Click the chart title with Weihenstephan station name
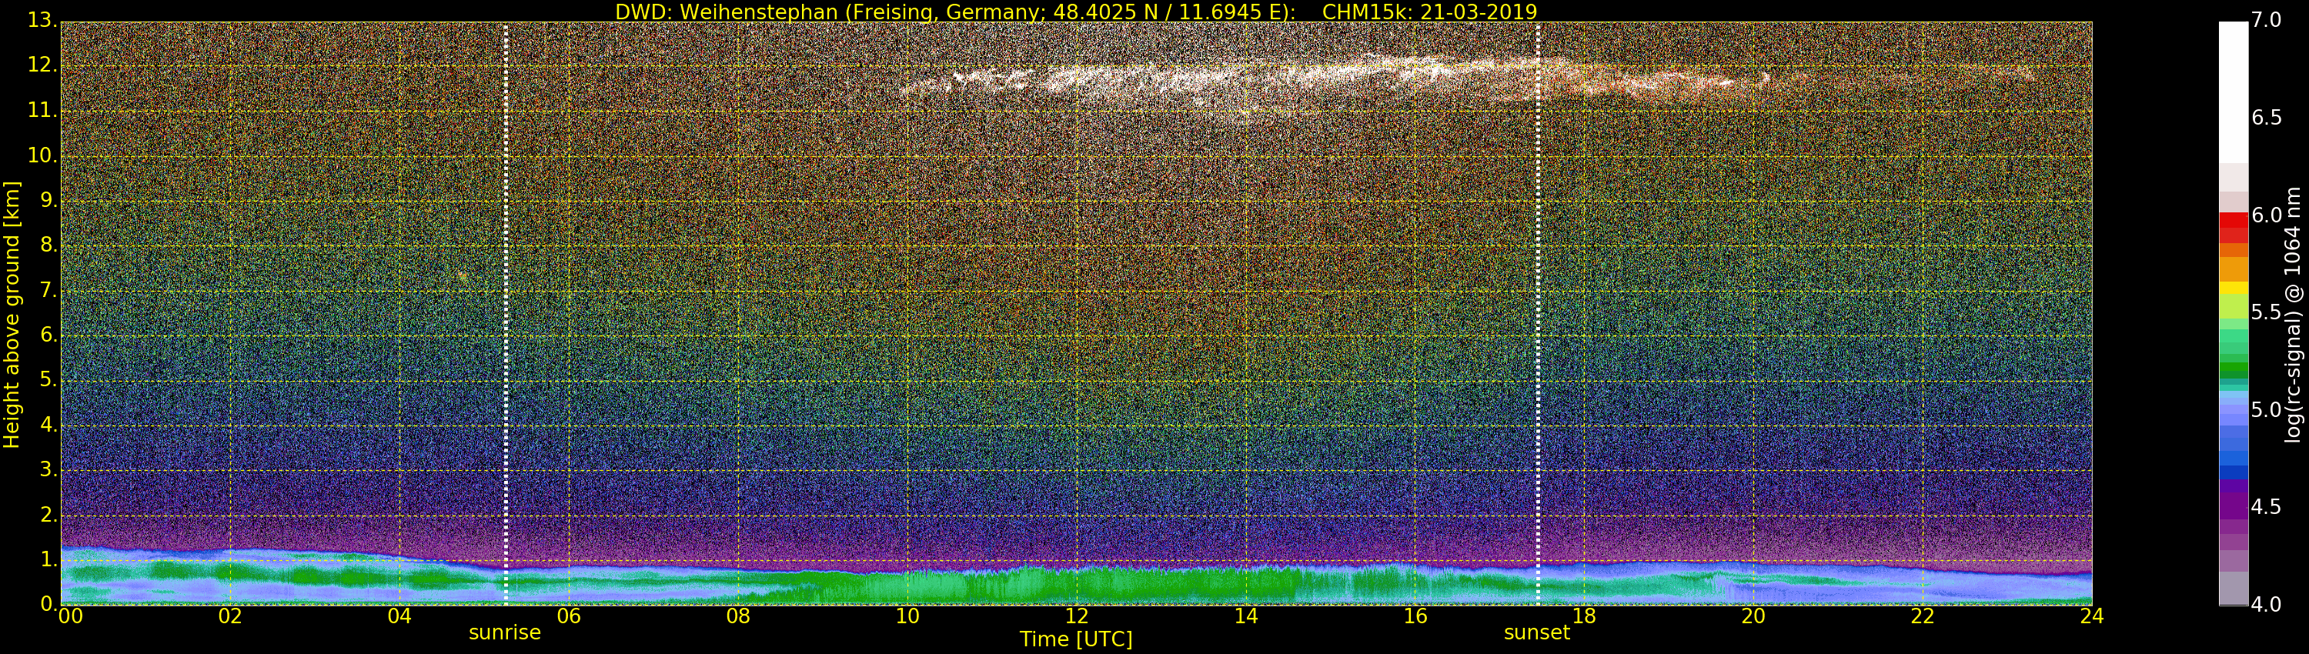This screenshot has width=2309, height=654. pyautogui.click(x=1076, y=12)
